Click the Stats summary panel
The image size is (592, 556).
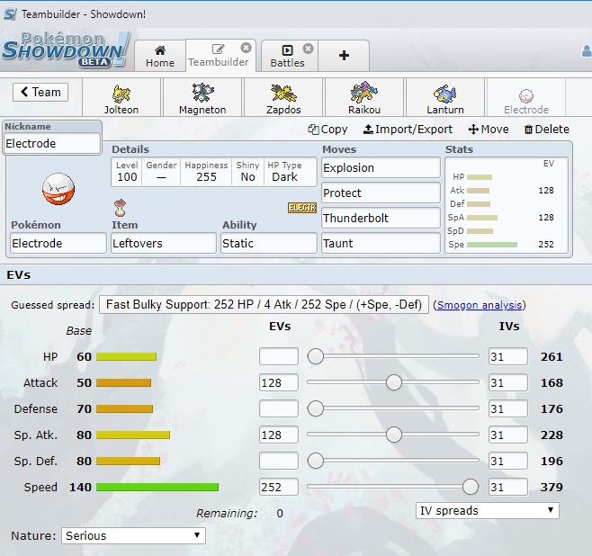[507, 205]
